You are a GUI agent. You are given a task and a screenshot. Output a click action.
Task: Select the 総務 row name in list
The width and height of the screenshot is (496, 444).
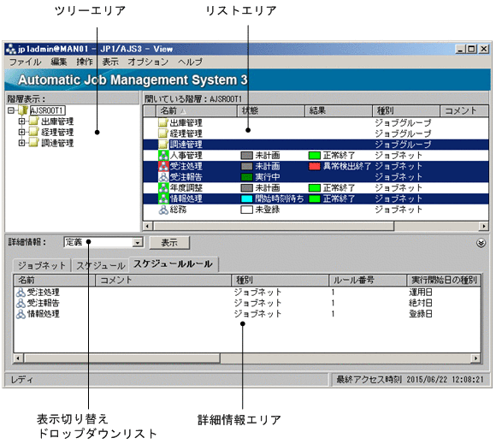(x=178, y=210)
